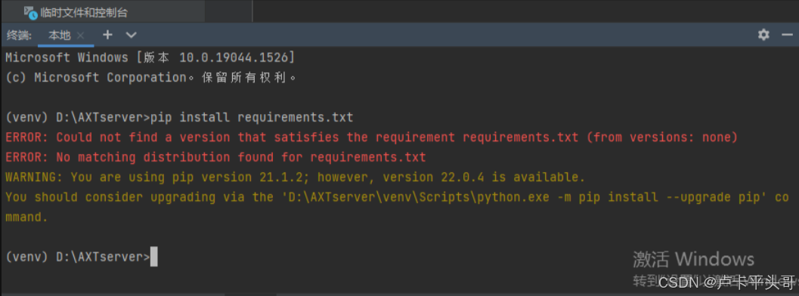Open terminal settings gear icon

pos(763,35)
